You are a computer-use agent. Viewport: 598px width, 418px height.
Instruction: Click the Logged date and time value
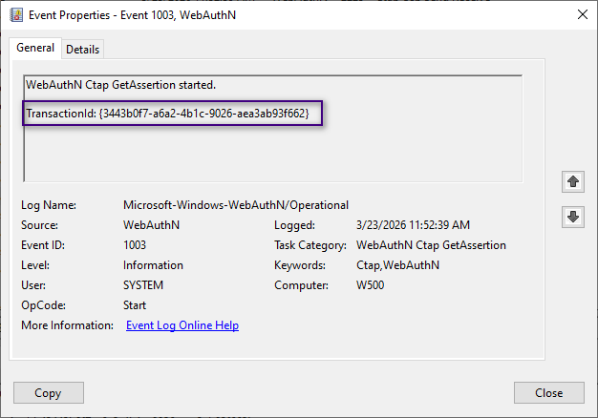[413, 225]
